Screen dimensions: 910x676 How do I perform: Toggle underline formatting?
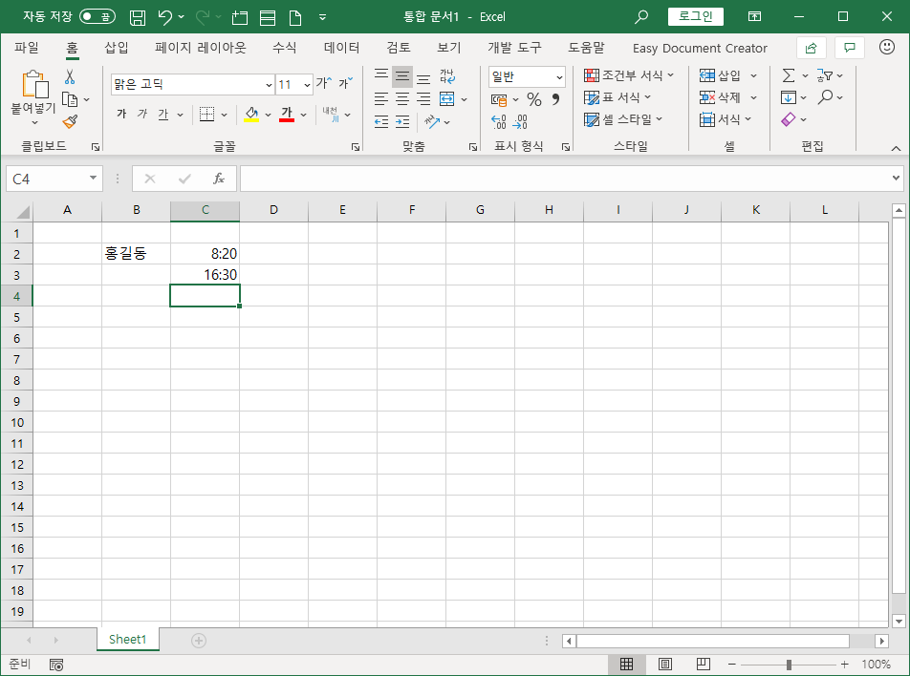(x=163, y=115)
